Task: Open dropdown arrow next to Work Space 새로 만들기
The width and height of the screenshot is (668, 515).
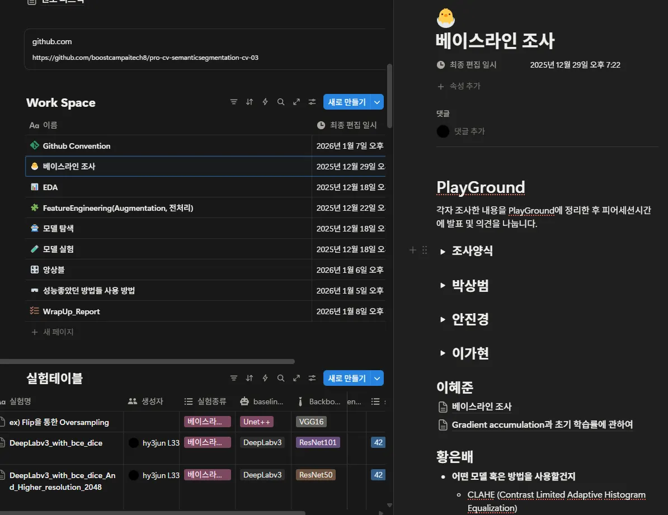Action: click(377, 102)
